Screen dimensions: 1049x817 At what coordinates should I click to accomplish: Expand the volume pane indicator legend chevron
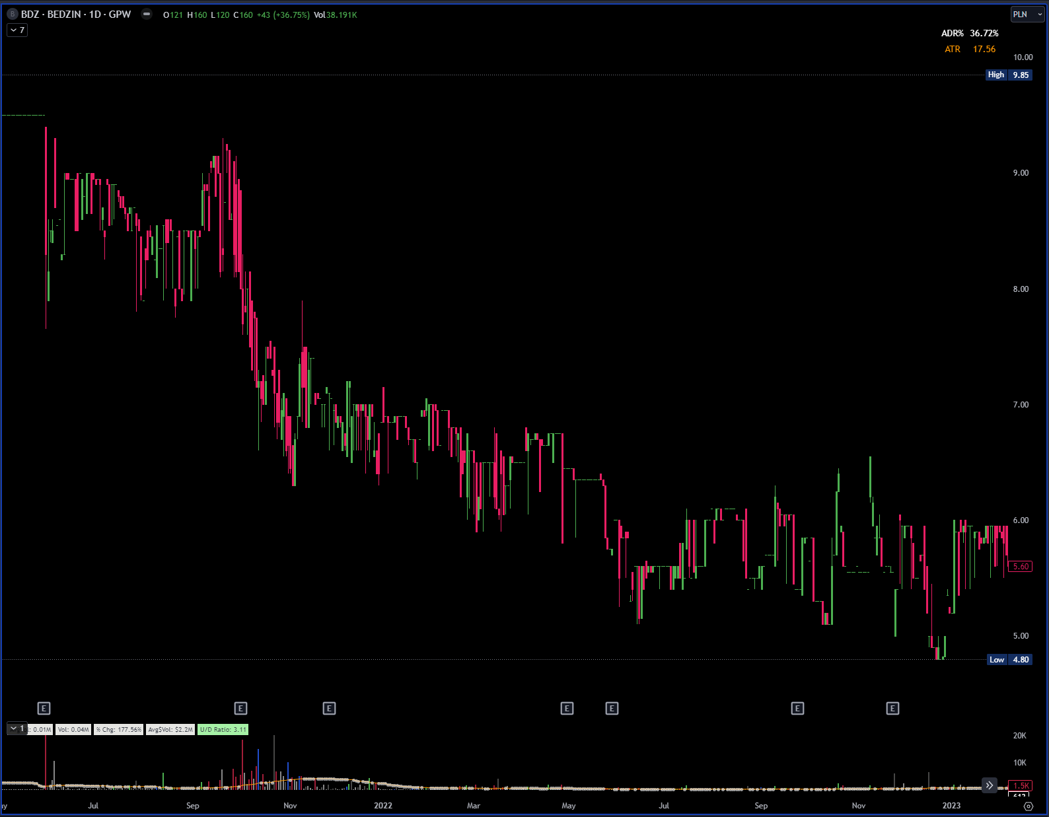pos(16,728)
